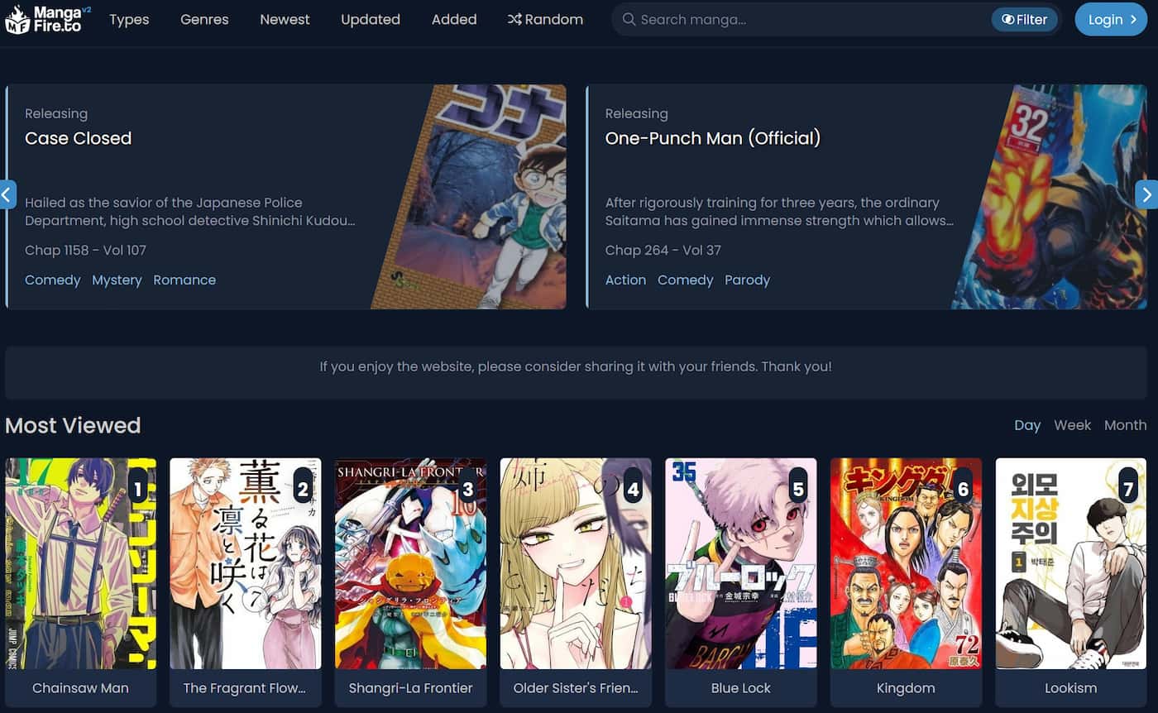Screen dimensions: 1158x713
Task: Select Parody genre under One-Punch Man
Action: coord(747,280)
